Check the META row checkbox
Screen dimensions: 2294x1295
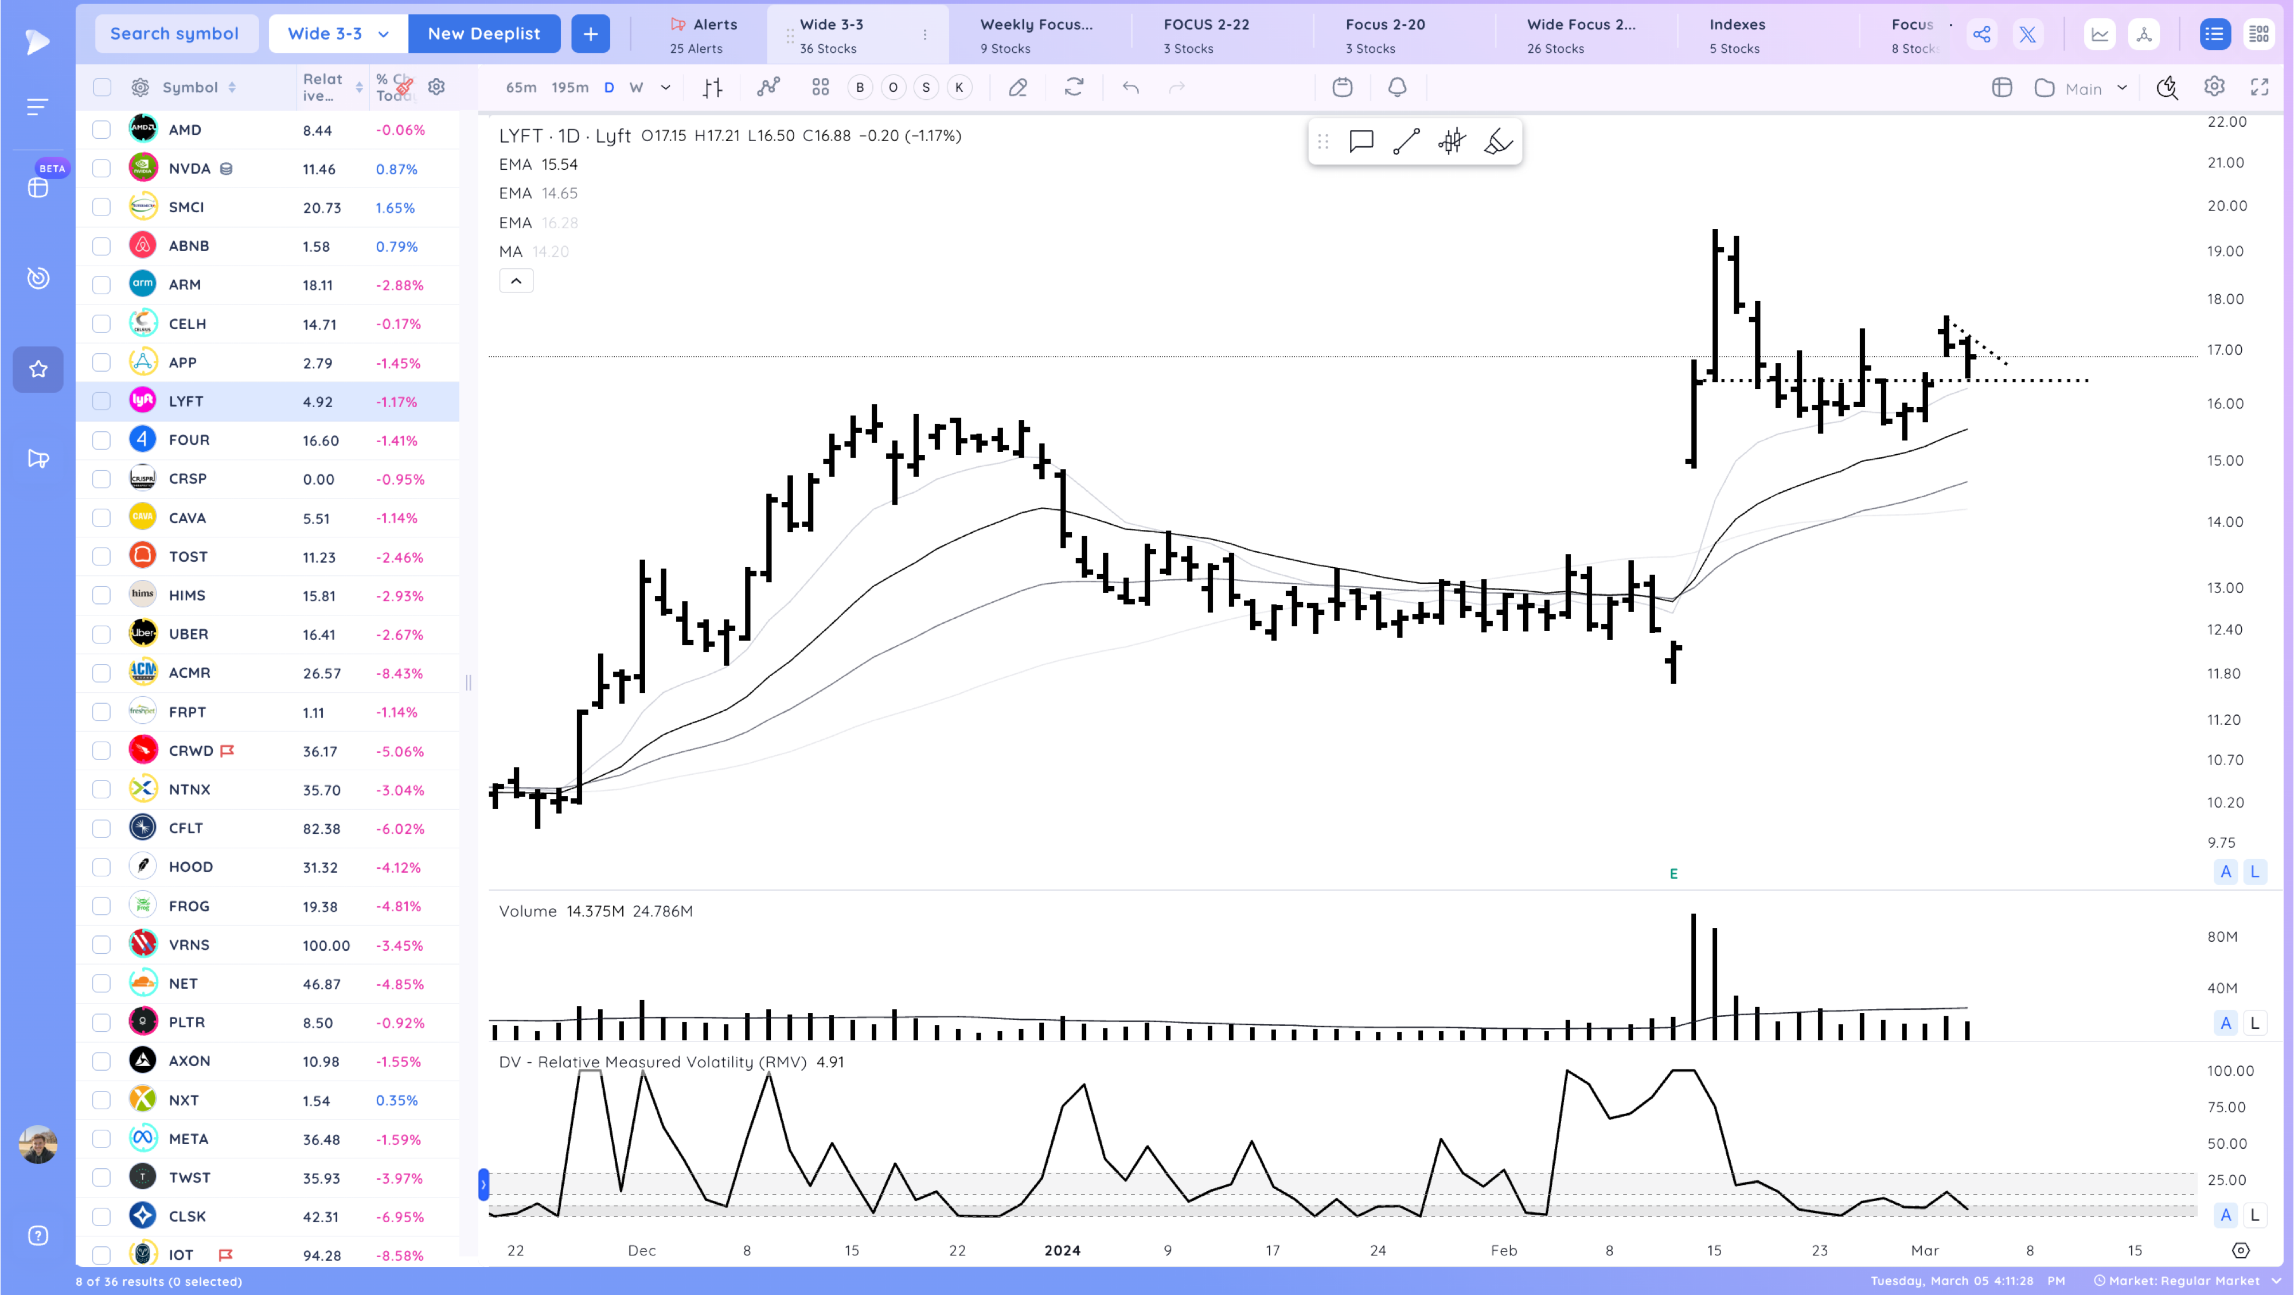point(102,1138)
